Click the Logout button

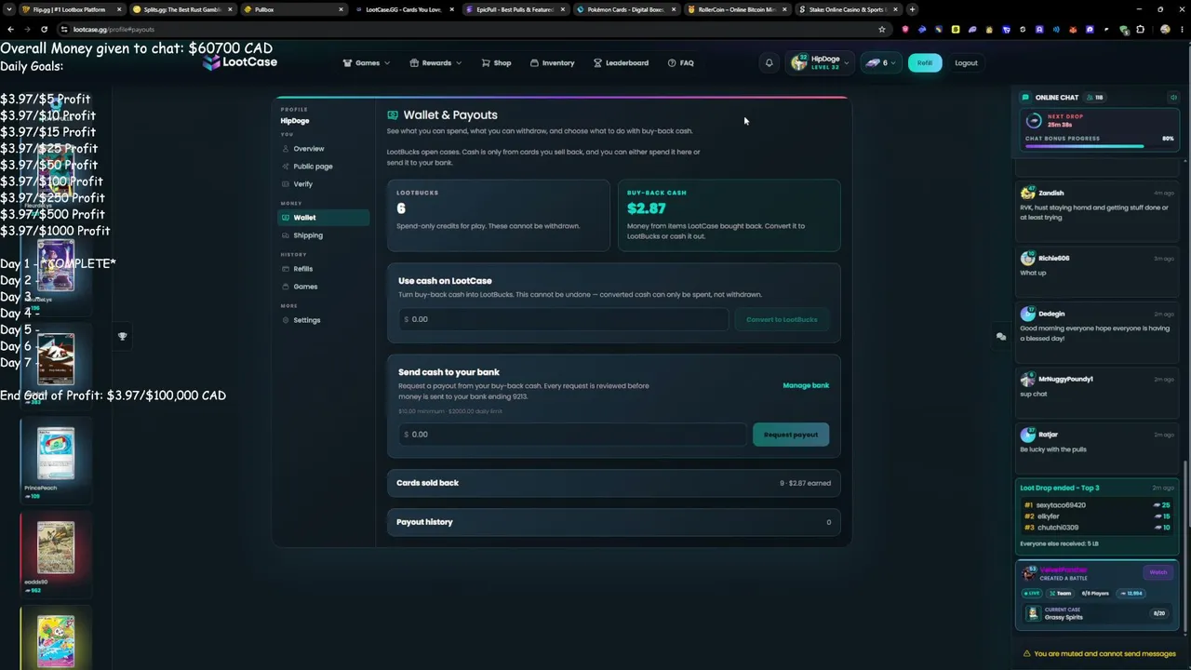point(966,63)
